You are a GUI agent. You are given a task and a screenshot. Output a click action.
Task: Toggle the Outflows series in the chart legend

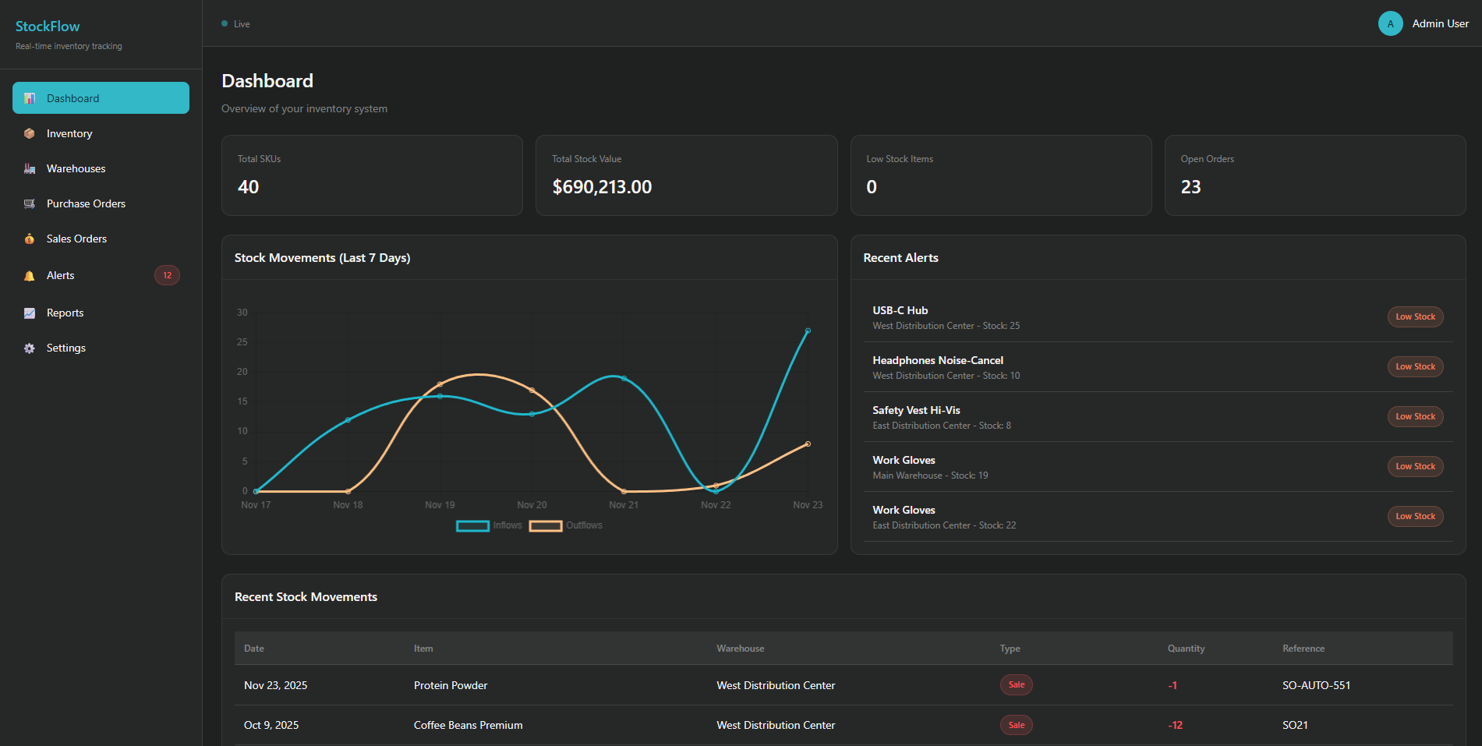(x=565, y=525)
